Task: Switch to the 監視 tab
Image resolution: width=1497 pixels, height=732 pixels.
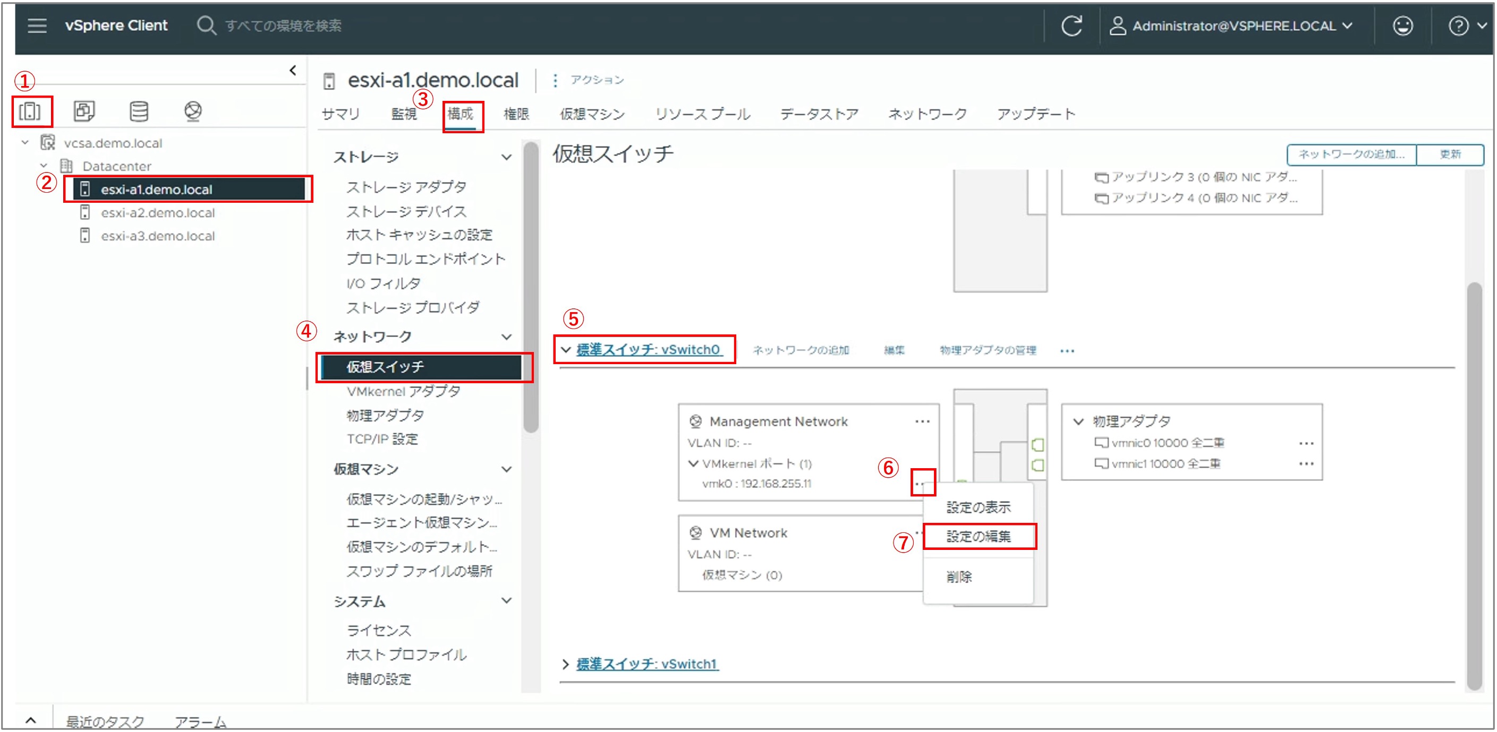Action: [x=404, y=114]
